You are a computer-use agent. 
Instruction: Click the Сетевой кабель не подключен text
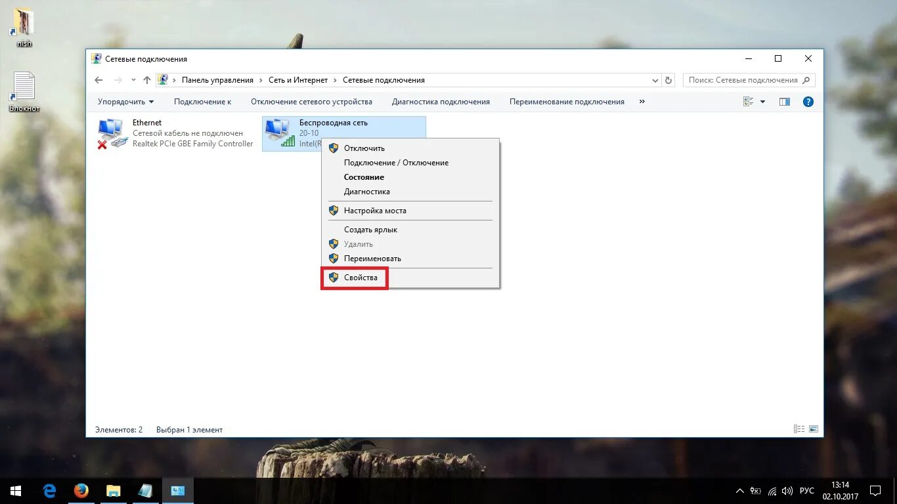coord(188,133)
